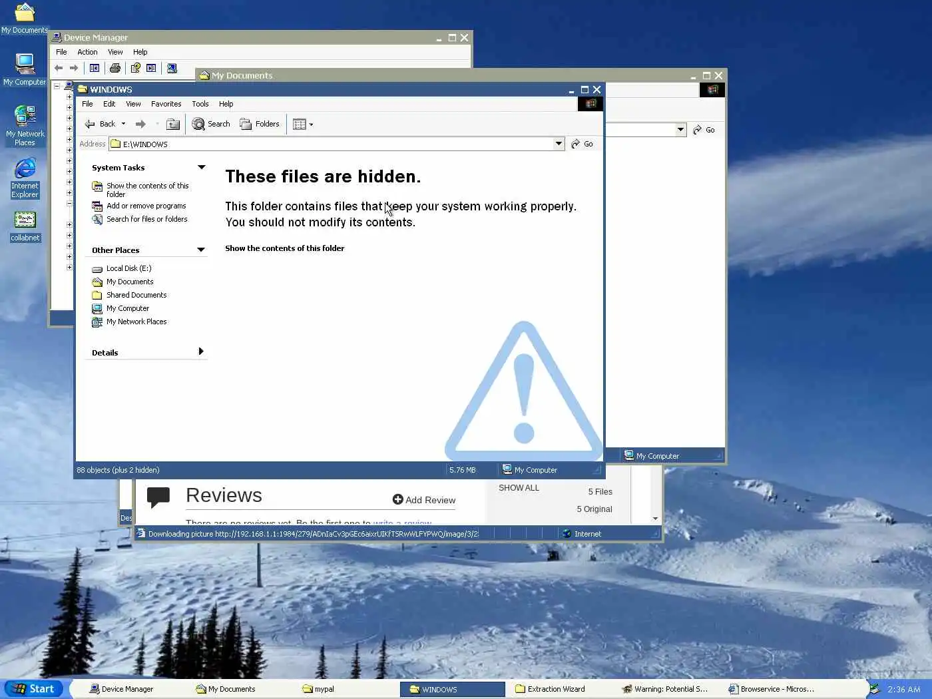Go back in the WINDOWS explorer window
932x699 pixels.
click(x=101, y=124)
